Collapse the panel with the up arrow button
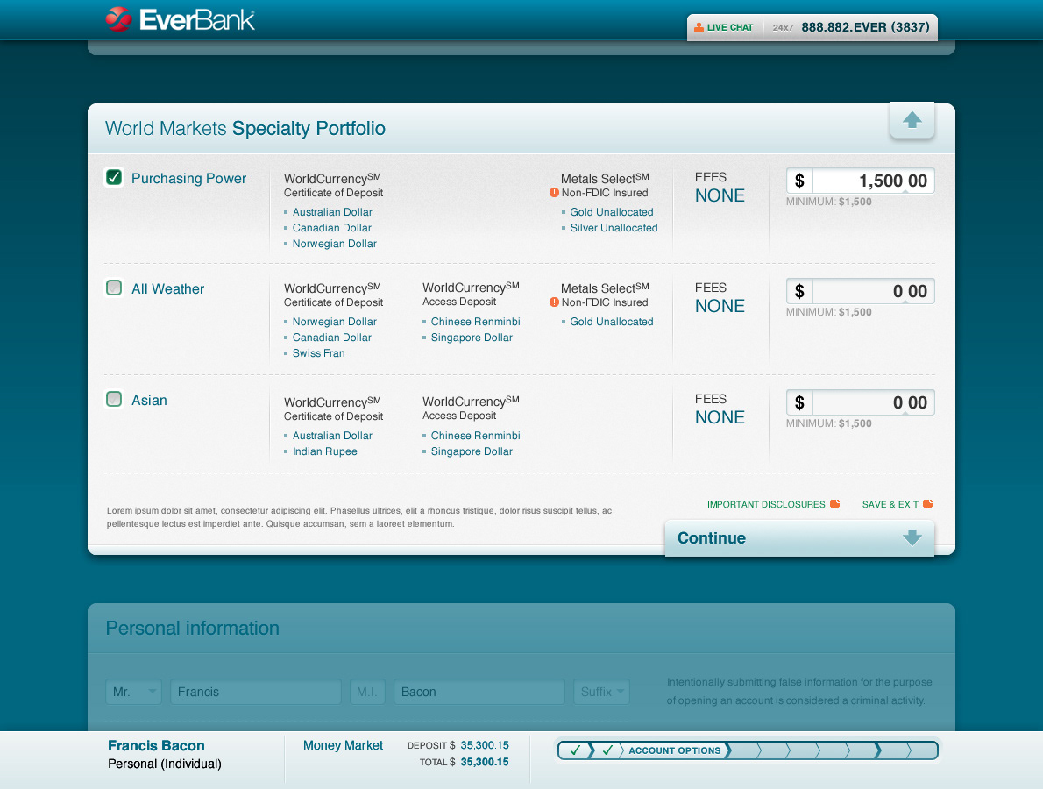This screenshot has height=789, width=1043. tap(912, 120)
